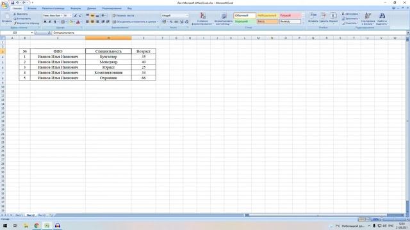410x230 pixels.
Task: Click the Формат cells button
Action: [x=333, y=18]
